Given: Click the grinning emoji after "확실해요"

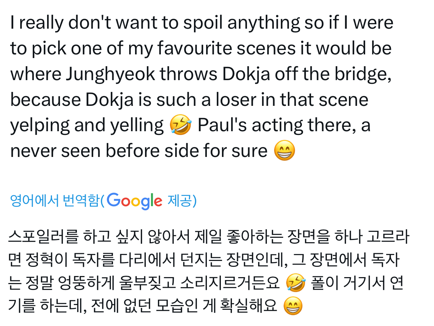Looking at the screenshot, I should 293,307.
